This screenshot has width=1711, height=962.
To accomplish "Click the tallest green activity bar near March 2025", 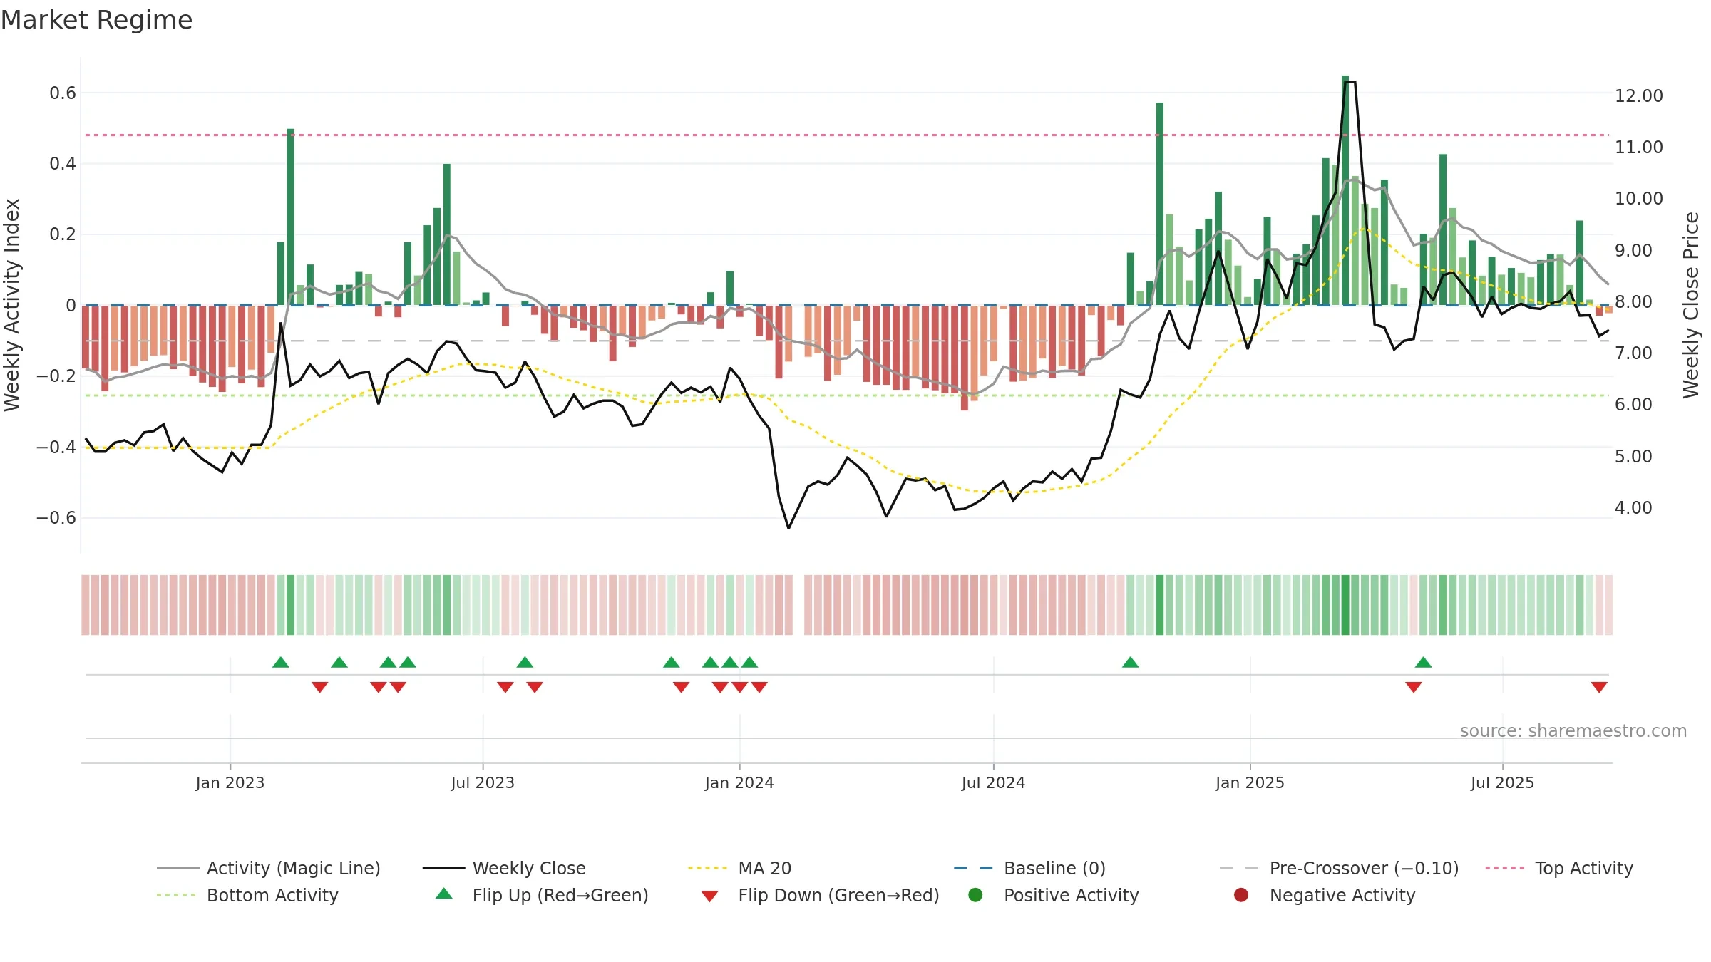I will point(1345,190).
